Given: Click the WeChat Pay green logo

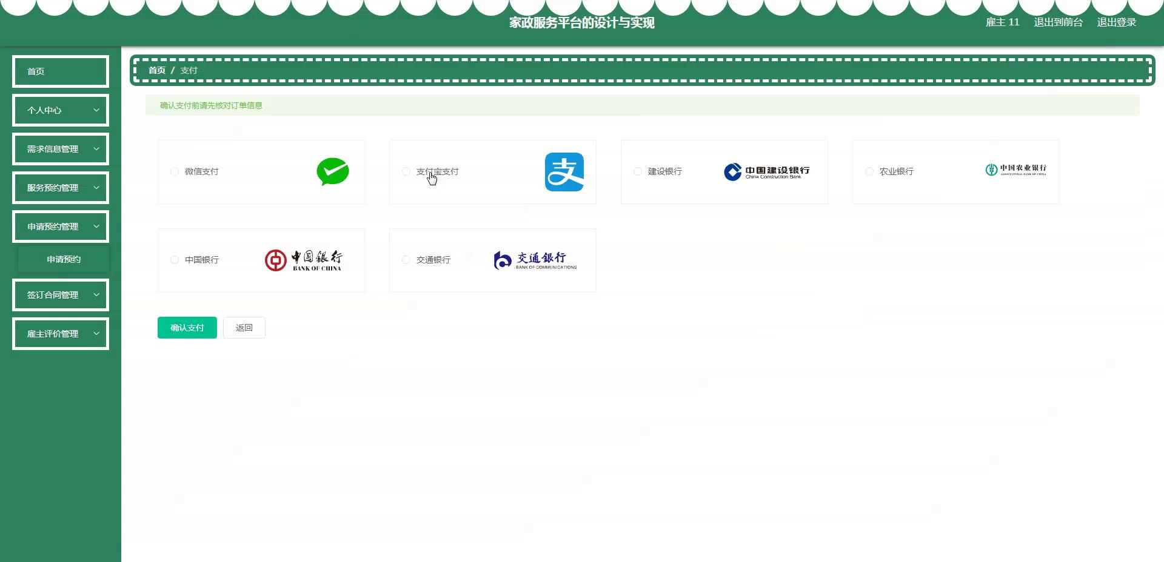Looking at the screenshot, I should point(333,172).
